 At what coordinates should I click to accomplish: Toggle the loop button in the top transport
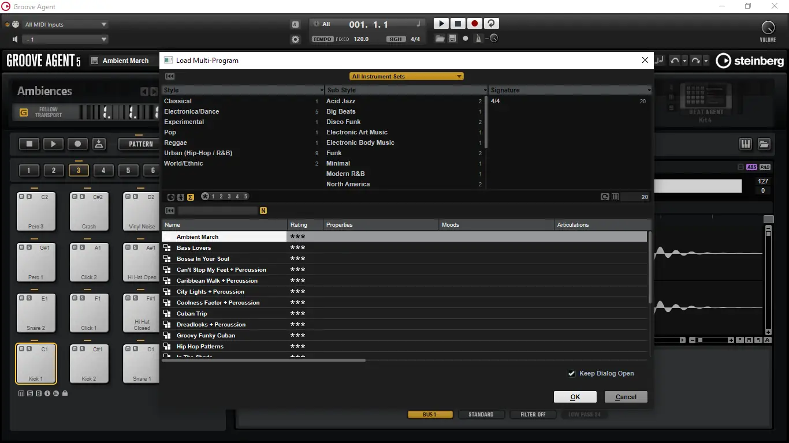pos(492,24)
